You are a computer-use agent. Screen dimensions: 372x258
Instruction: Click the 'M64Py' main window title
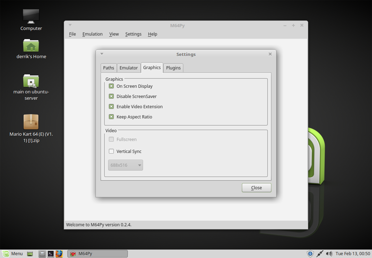click(x=177, y=25)
